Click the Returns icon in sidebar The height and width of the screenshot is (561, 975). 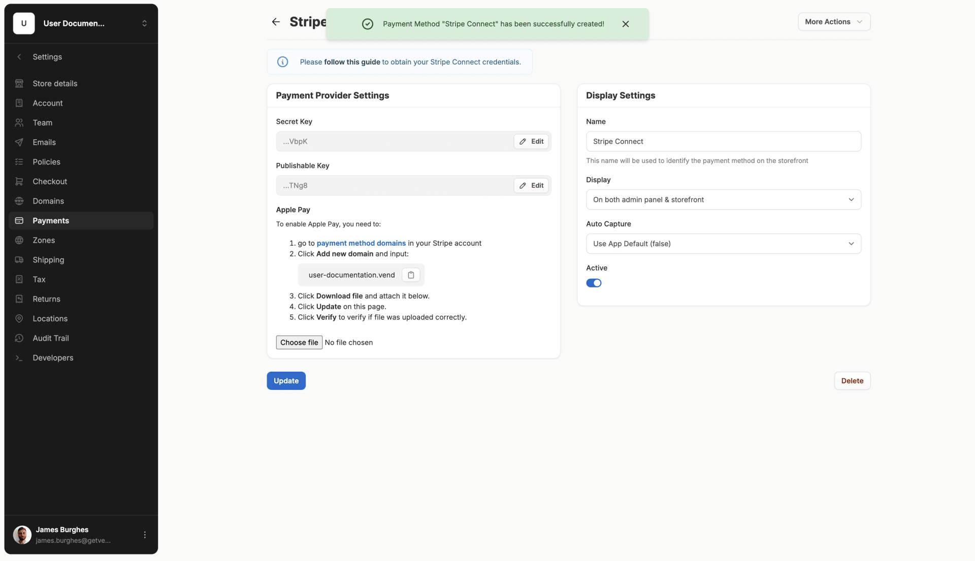(19, 299)
